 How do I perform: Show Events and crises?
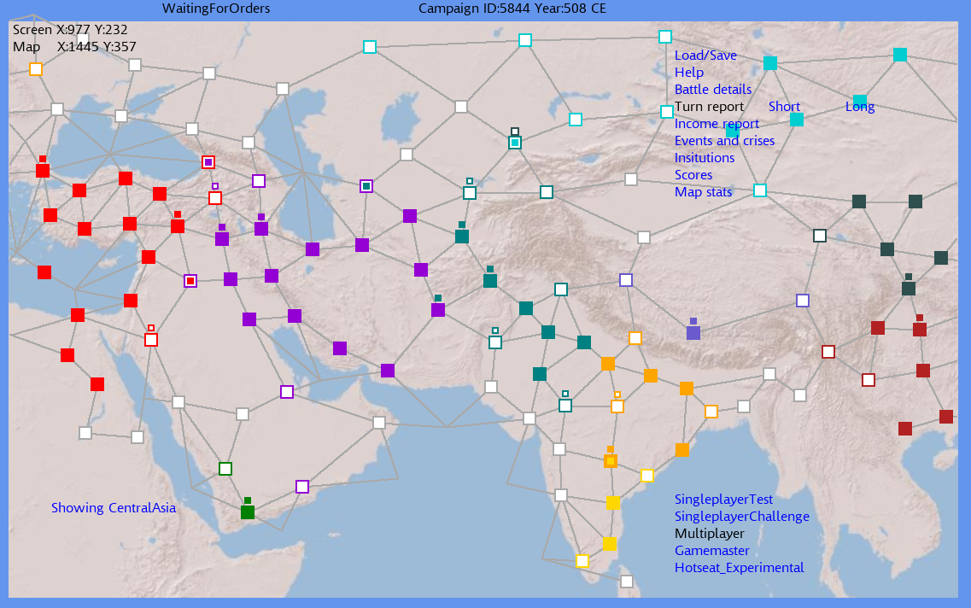724,141
